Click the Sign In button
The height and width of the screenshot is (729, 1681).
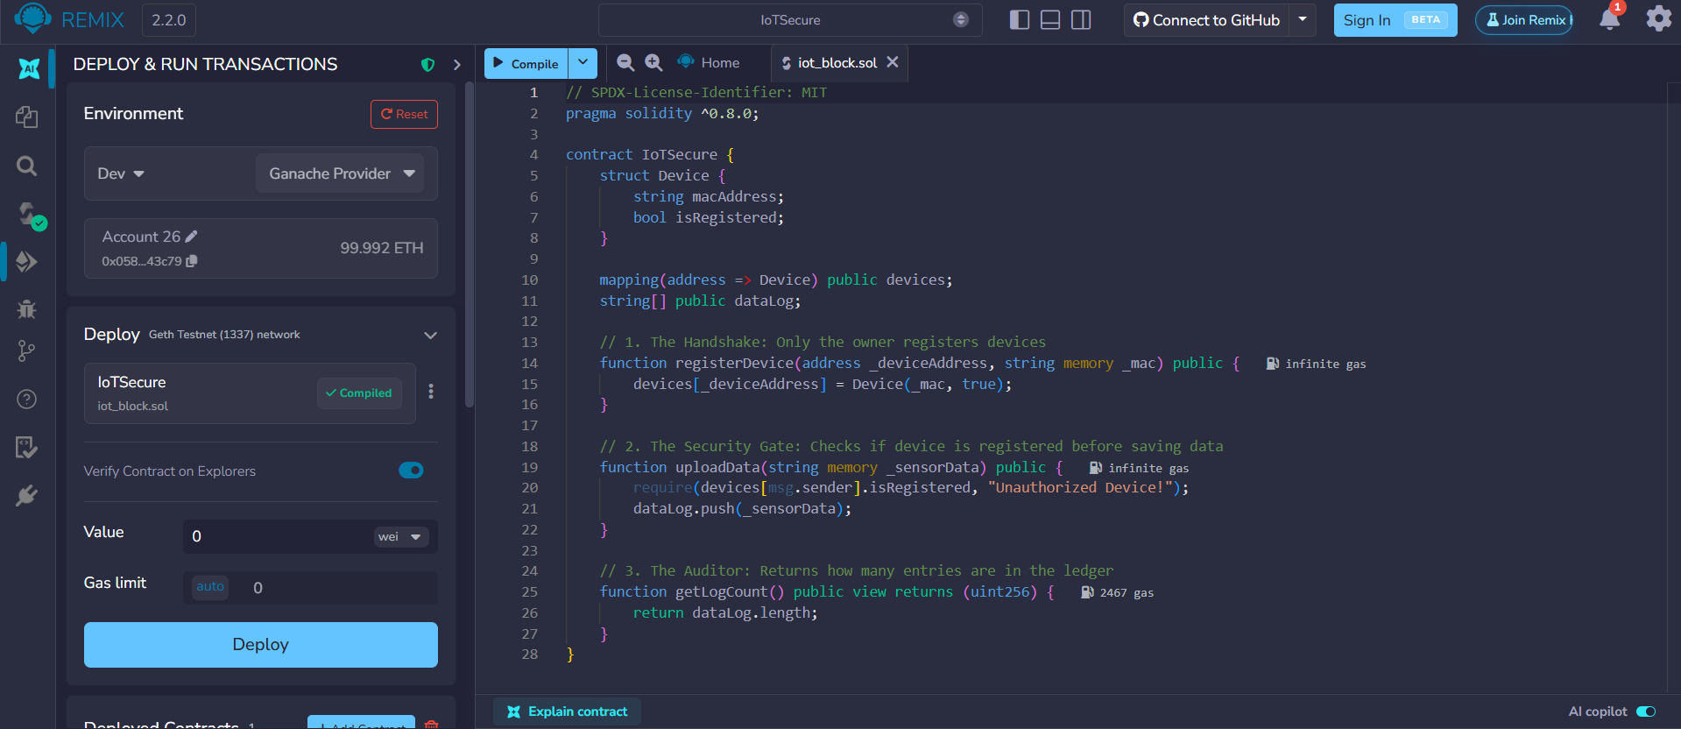1395,19
